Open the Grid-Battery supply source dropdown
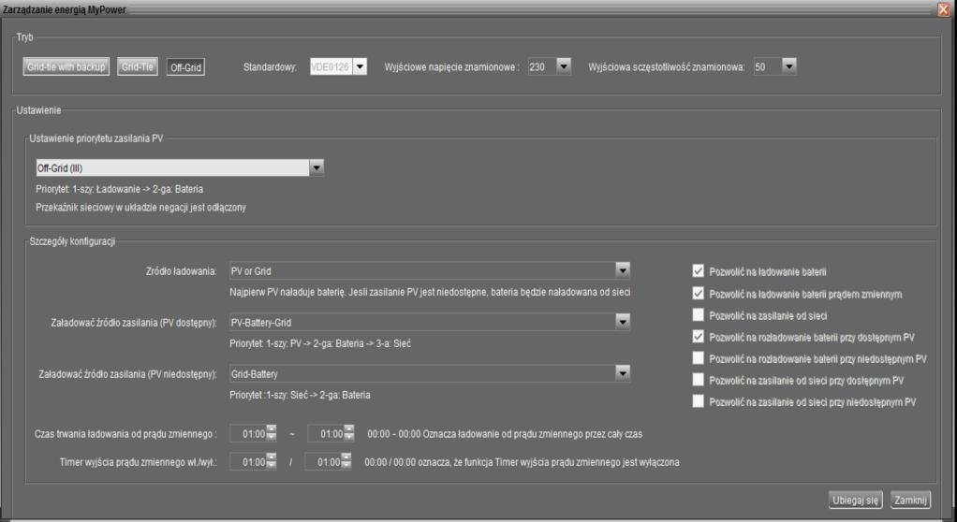Screen dimensions: 957x522 coord(622,373)
